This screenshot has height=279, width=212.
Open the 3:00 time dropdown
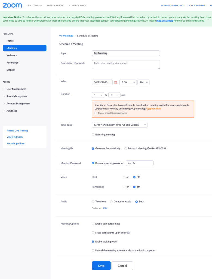coord(128,82)
